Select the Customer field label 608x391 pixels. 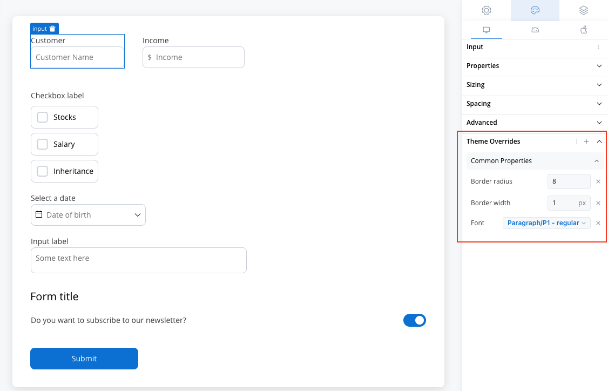(48, 41)
